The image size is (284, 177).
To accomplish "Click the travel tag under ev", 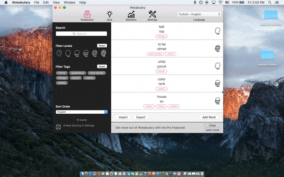I will 161,106.
